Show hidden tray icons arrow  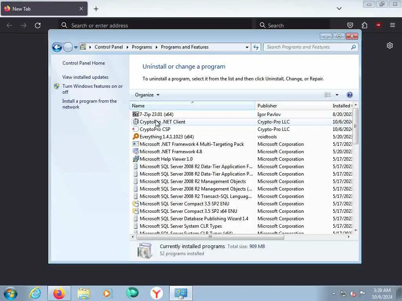tap(334, 294)
